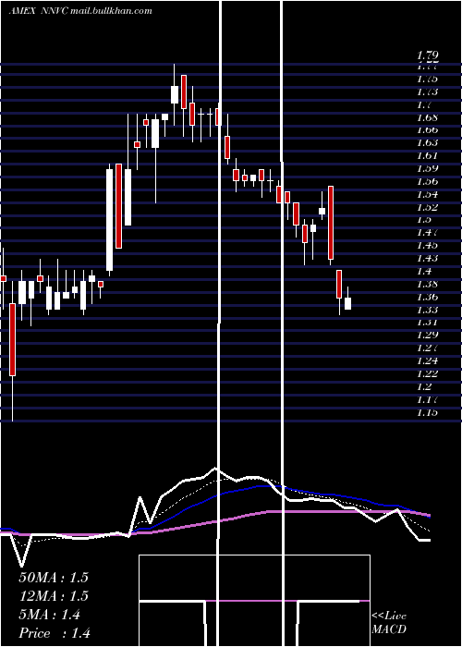Select the 1.45 price axis label

pyautogui.click(x=428, y=246)
